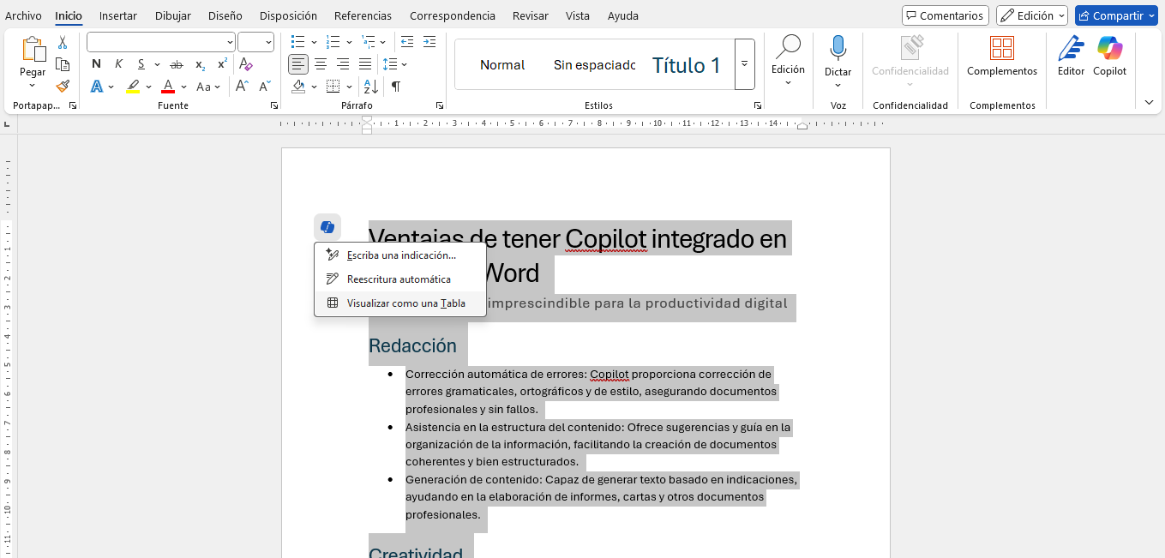Increase font size with A^ icon
This screenshot has width=1165, height=558.
coord(243,87)
